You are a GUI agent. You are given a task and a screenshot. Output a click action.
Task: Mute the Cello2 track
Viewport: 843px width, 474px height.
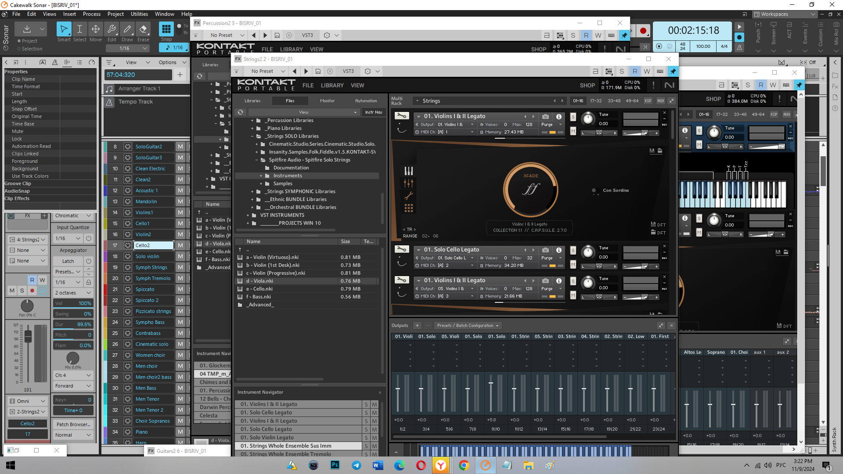(180, 245)
